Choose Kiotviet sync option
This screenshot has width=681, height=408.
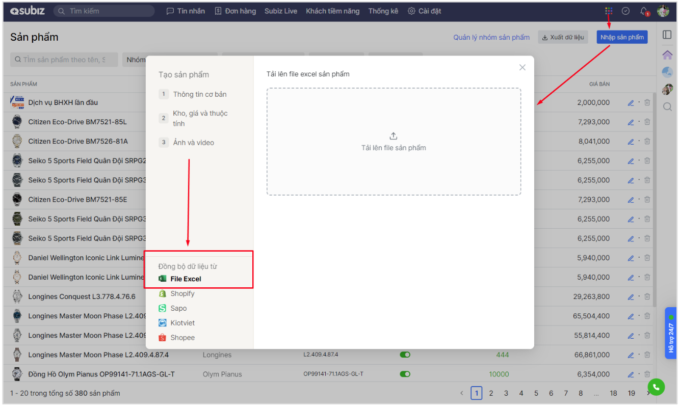coord(182,323)
